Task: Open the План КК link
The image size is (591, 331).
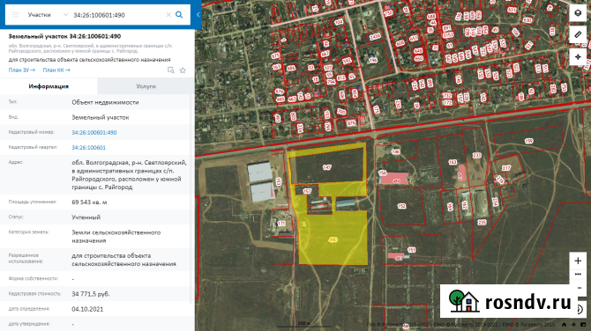Action: coord(56,70)
